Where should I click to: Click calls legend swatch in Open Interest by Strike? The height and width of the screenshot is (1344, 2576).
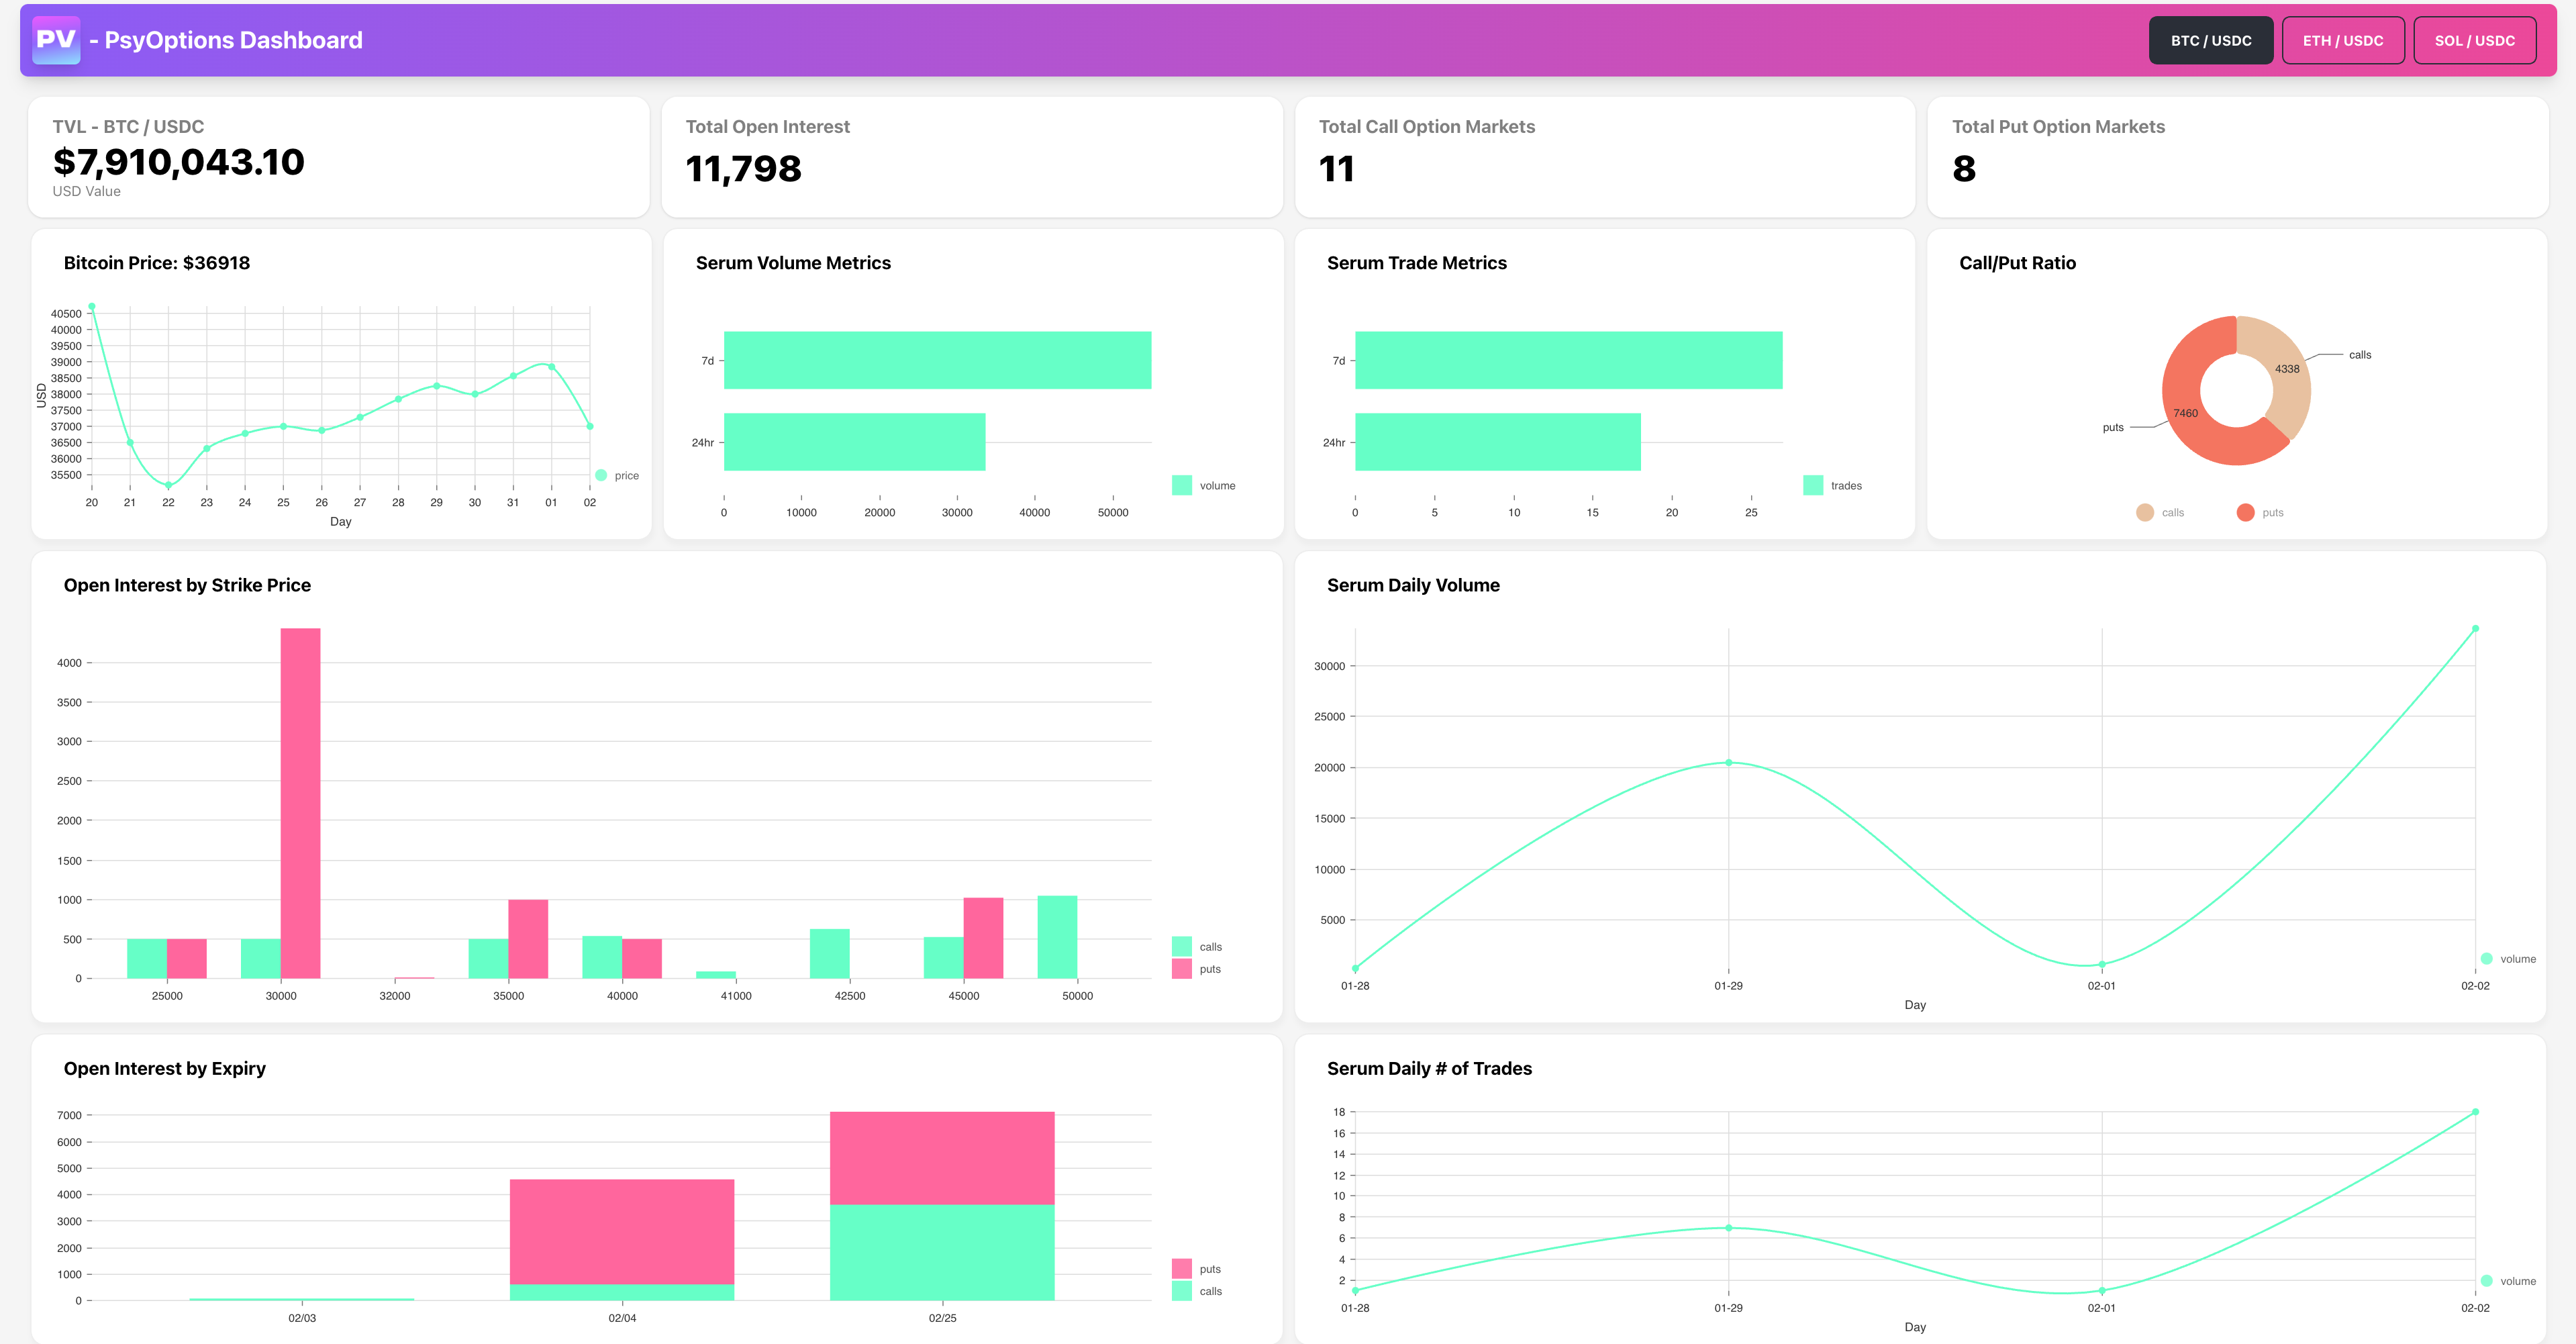click(1182, 947)
